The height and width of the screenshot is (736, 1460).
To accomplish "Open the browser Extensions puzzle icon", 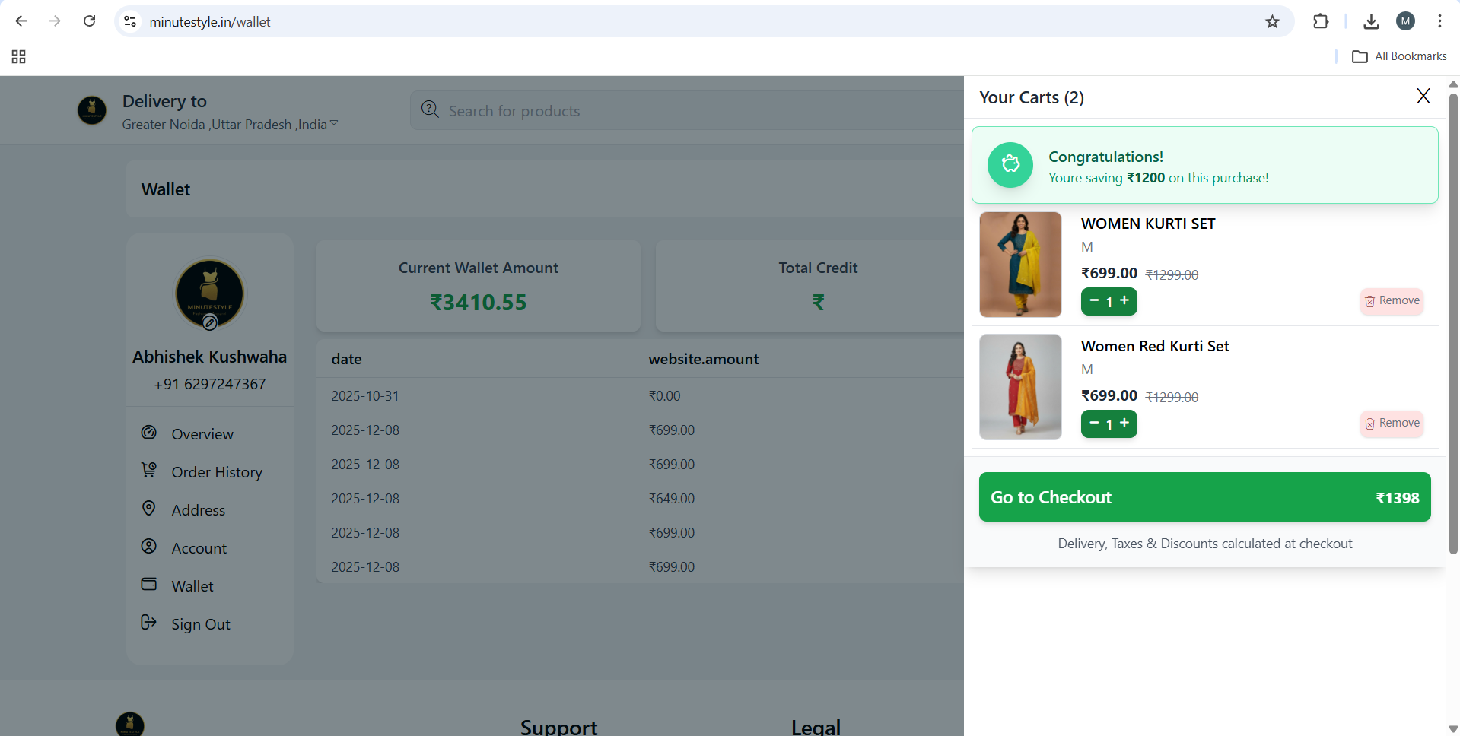I will click(1321, 21).
